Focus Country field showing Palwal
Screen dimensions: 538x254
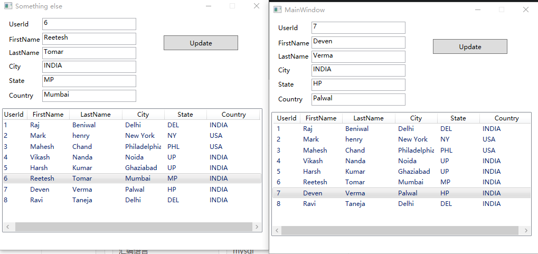pos(358,99)
